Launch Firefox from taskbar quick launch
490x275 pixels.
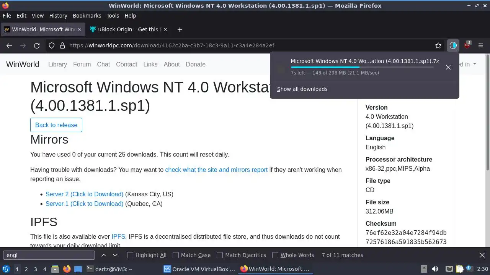click(67, 269)
